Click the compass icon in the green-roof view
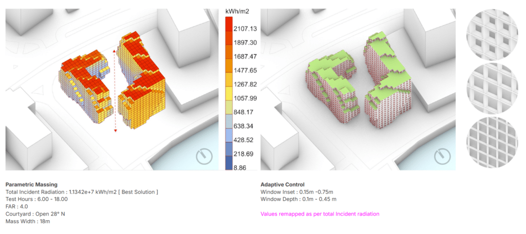 (x=442, y=157)
